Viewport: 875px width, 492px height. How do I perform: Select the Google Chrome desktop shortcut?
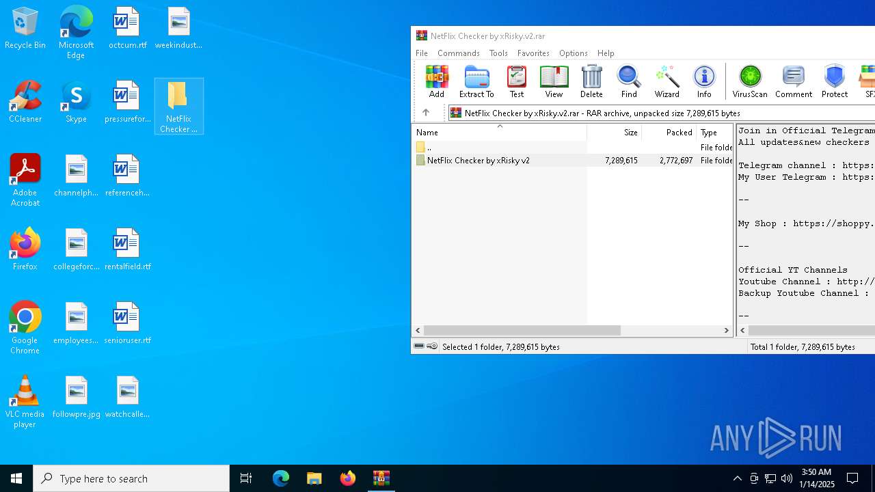click(25, 328)
